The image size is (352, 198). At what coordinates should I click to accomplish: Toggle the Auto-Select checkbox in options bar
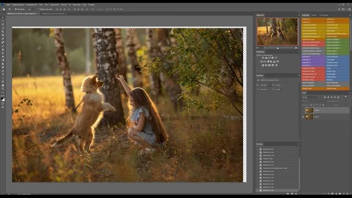point(16,9)
